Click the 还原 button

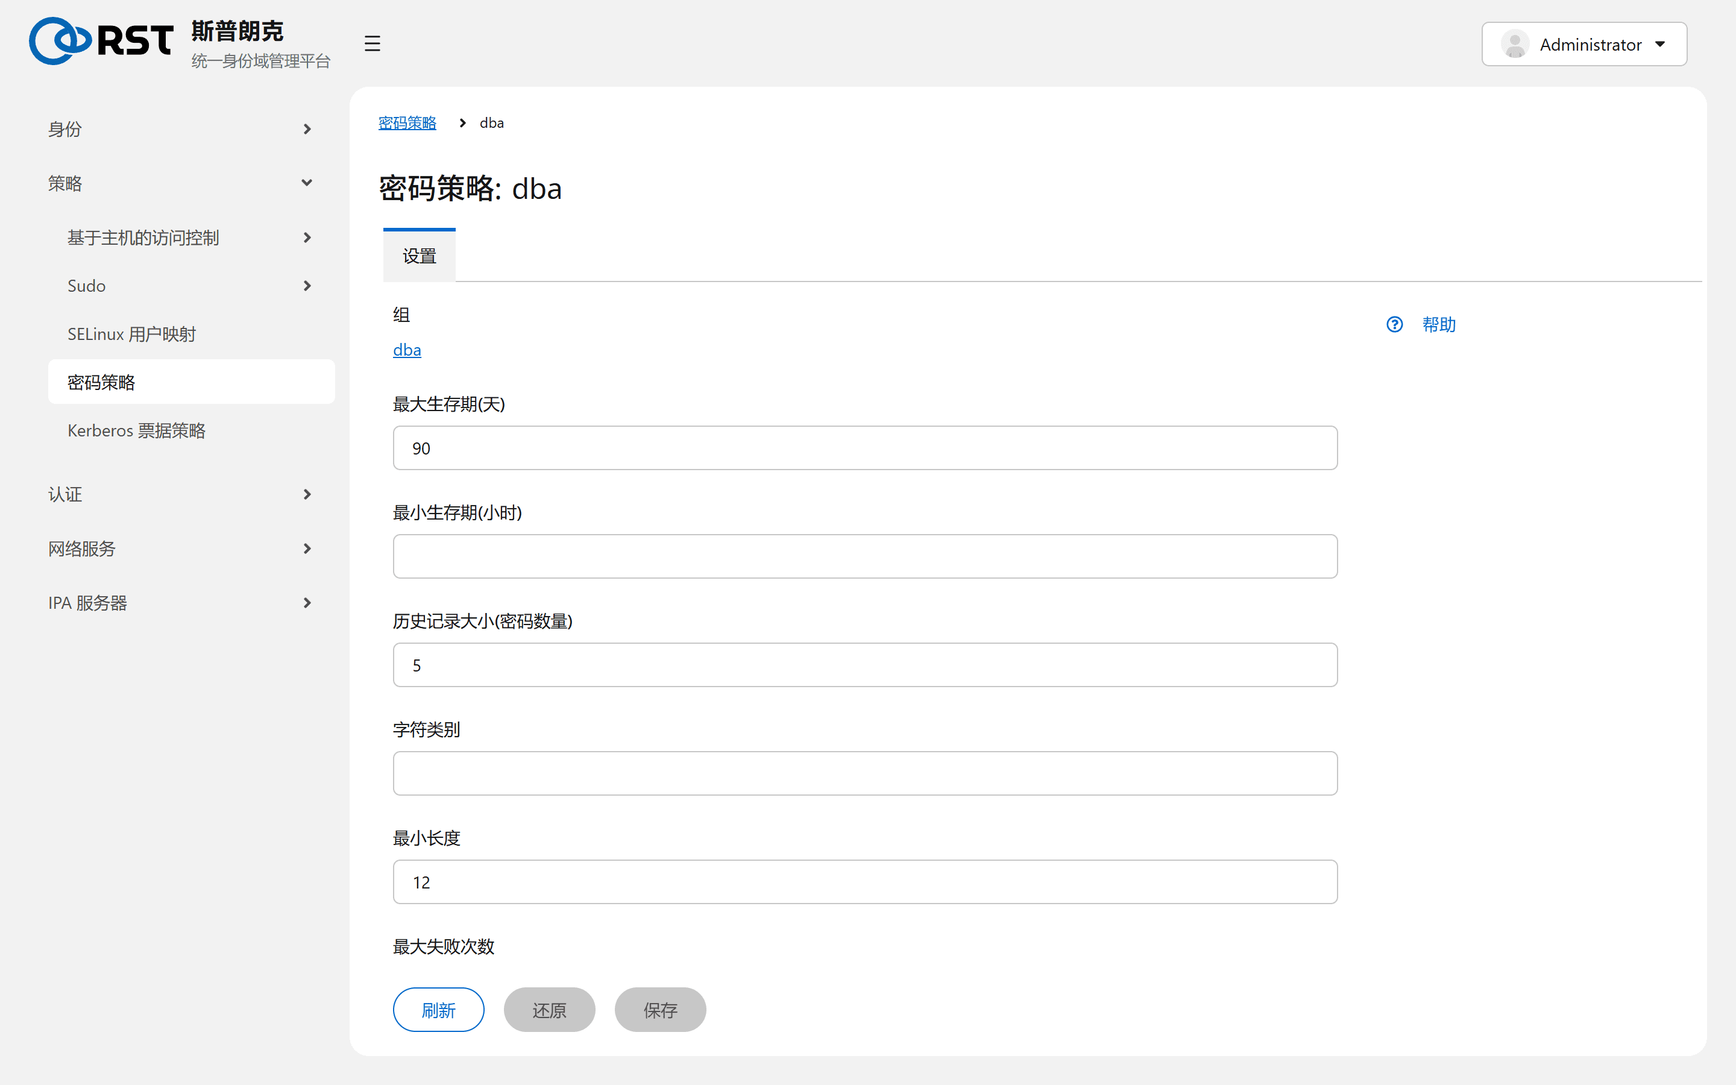pyautogui.click(x=550, y=1010)
